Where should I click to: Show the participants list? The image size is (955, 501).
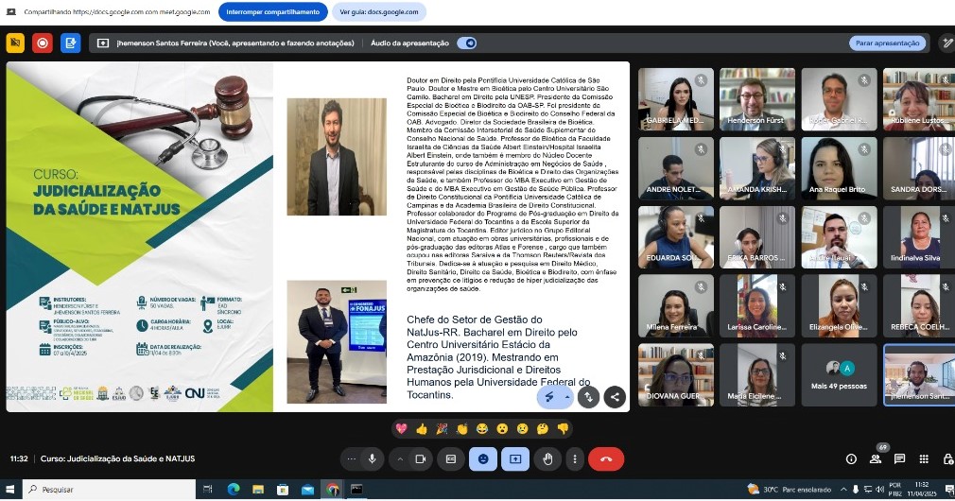coord(876,458)
